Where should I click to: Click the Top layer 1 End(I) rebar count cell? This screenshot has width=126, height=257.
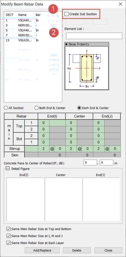44,123
